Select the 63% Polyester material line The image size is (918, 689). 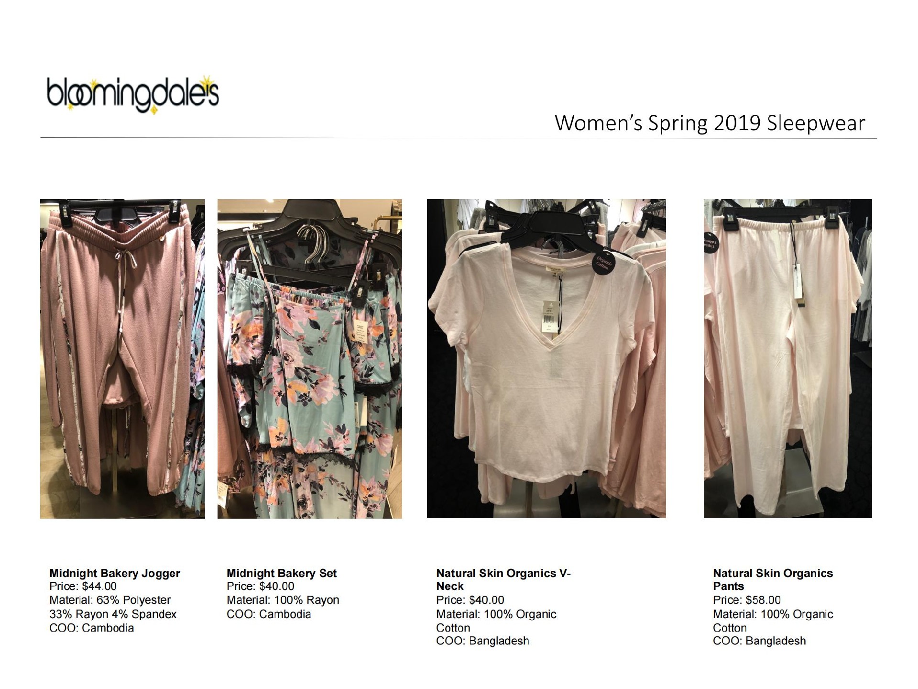(x=110, y=600)
